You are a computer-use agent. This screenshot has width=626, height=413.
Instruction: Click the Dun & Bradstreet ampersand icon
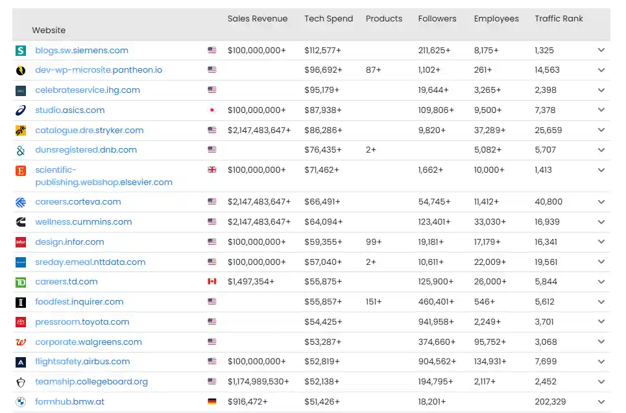click(x=21, y=150)
